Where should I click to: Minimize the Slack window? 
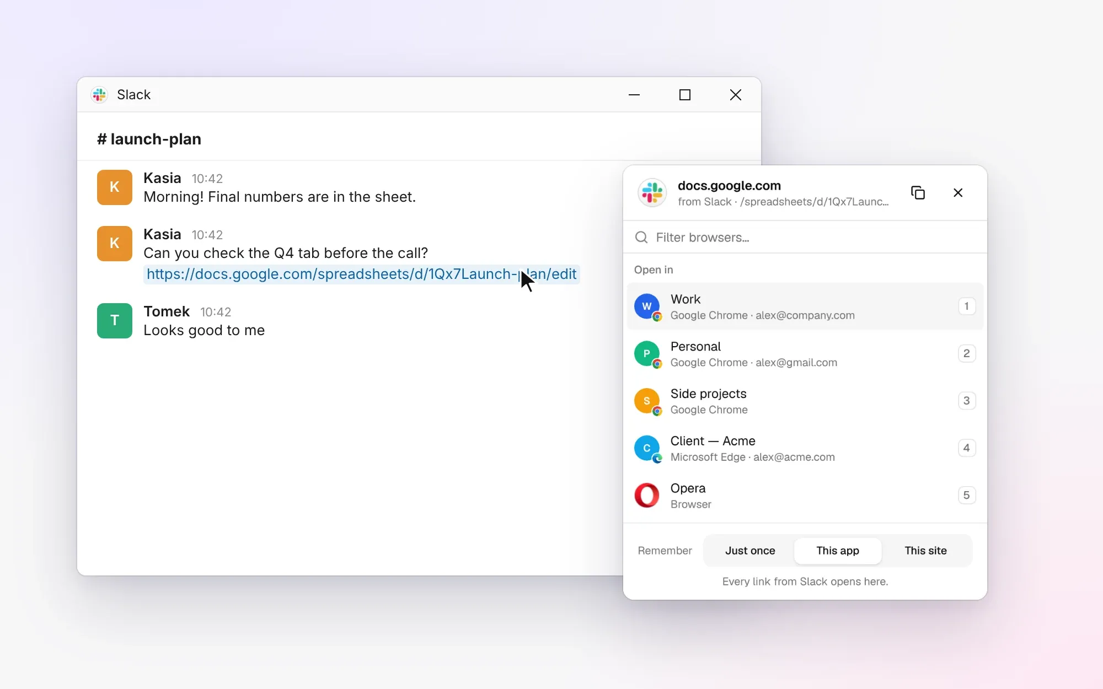click(x=634, y=95)
